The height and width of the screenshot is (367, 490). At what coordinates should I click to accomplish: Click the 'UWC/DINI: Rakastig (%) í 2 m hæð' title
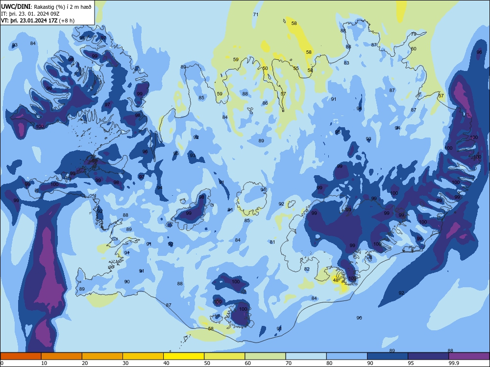click(x=46, y=7)
